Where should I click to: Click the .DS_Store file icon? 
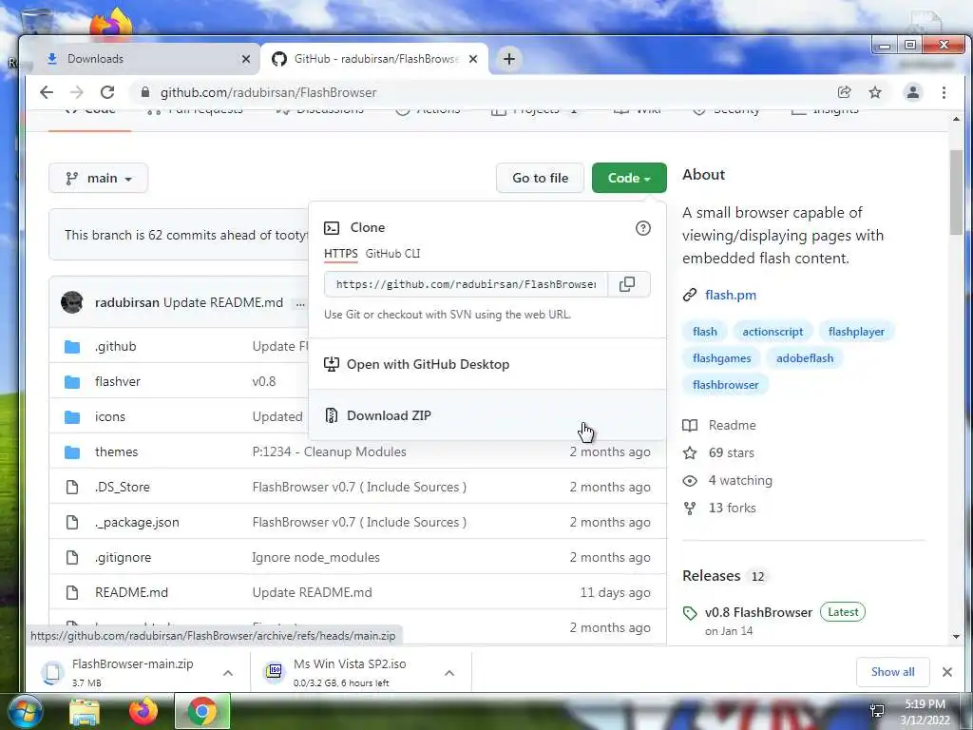coord(72,488)
